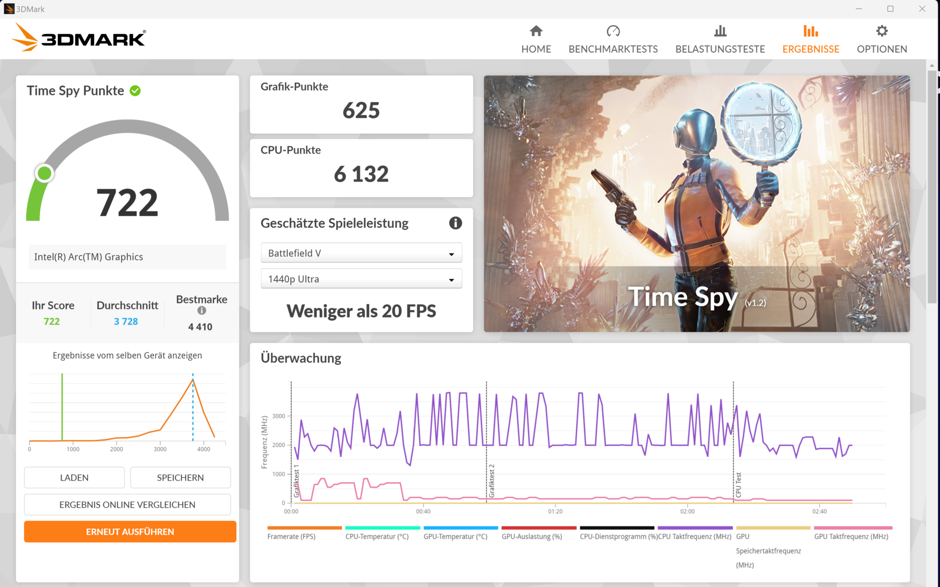The height and width of the screenshot is (587, 940).
Task: Open the Battlefield V game dropdown
Action: pos(361,253)
